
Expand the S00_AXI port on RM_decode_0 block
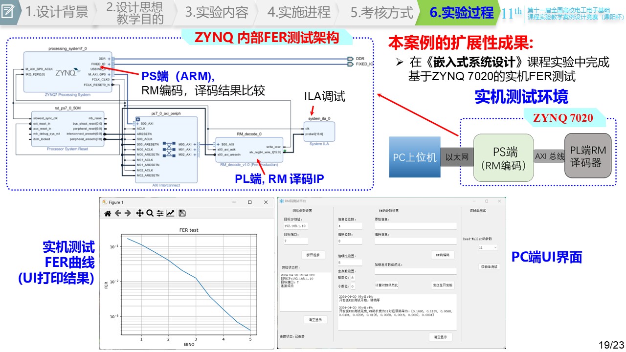(217, 145)
